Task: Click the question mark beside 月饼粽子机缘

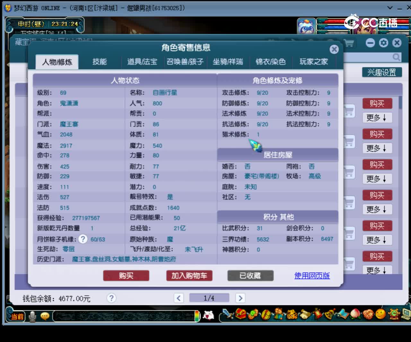Action: click(83, 239)
